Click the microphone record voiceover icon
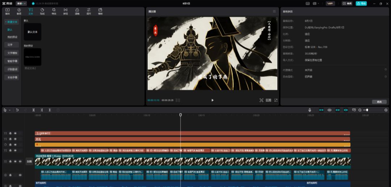This screenshot has height=187, width=391. (x=310, y=110)
